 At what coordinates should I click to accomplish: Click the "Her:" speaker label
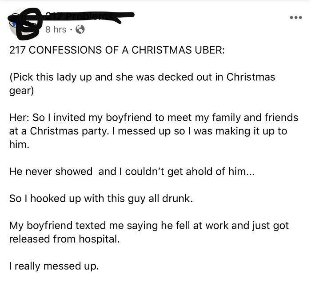click(x=20, y=117)
